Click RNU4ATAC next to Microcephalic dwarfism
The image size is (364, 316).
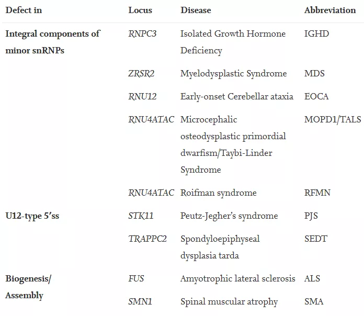[x=151, y=120]
